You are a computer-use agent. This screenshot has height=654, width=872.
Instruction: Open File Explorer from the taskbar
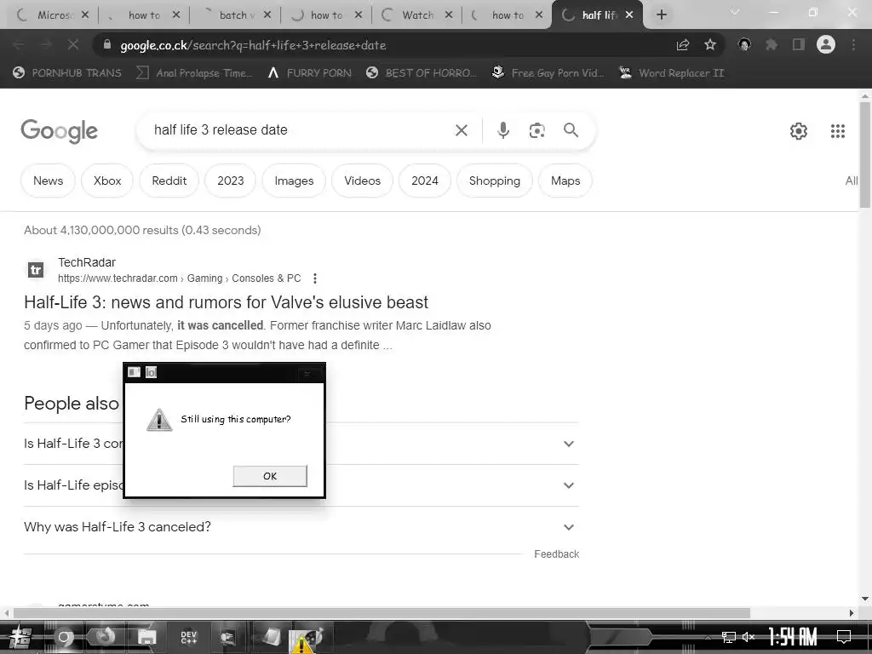146,637
